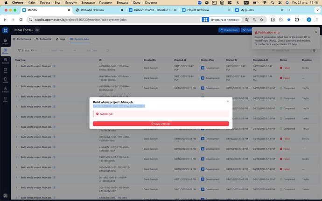The image size is (322, 201).
Task: Click the zoom magnifier icon in address bar
Action: [x=254, y=20]
